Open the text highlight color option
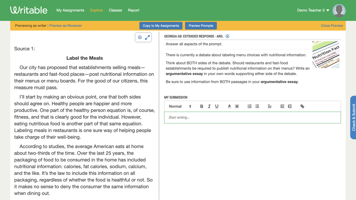The height and width of the screenshot is (200, 356). [237, 106]
